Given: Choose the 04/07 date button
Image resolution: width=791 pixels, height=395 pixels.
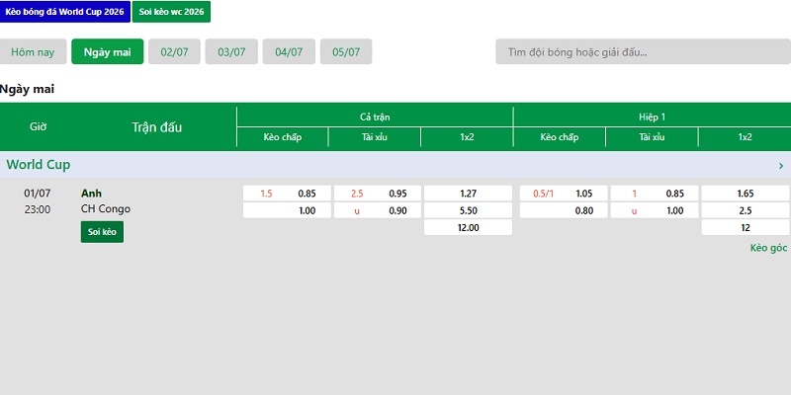Looking at the screenshot, I should (x=289, y=52).
